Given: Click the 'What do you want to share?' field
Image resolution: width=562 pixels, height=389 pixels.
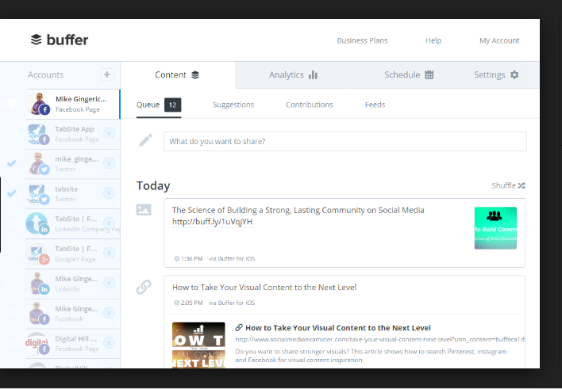Looking at the screenshot, I should [345, 141].
